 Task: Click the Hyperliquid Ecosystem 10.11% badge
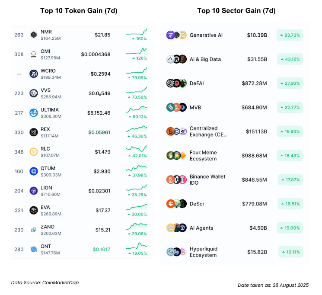[x=290, y=252]
